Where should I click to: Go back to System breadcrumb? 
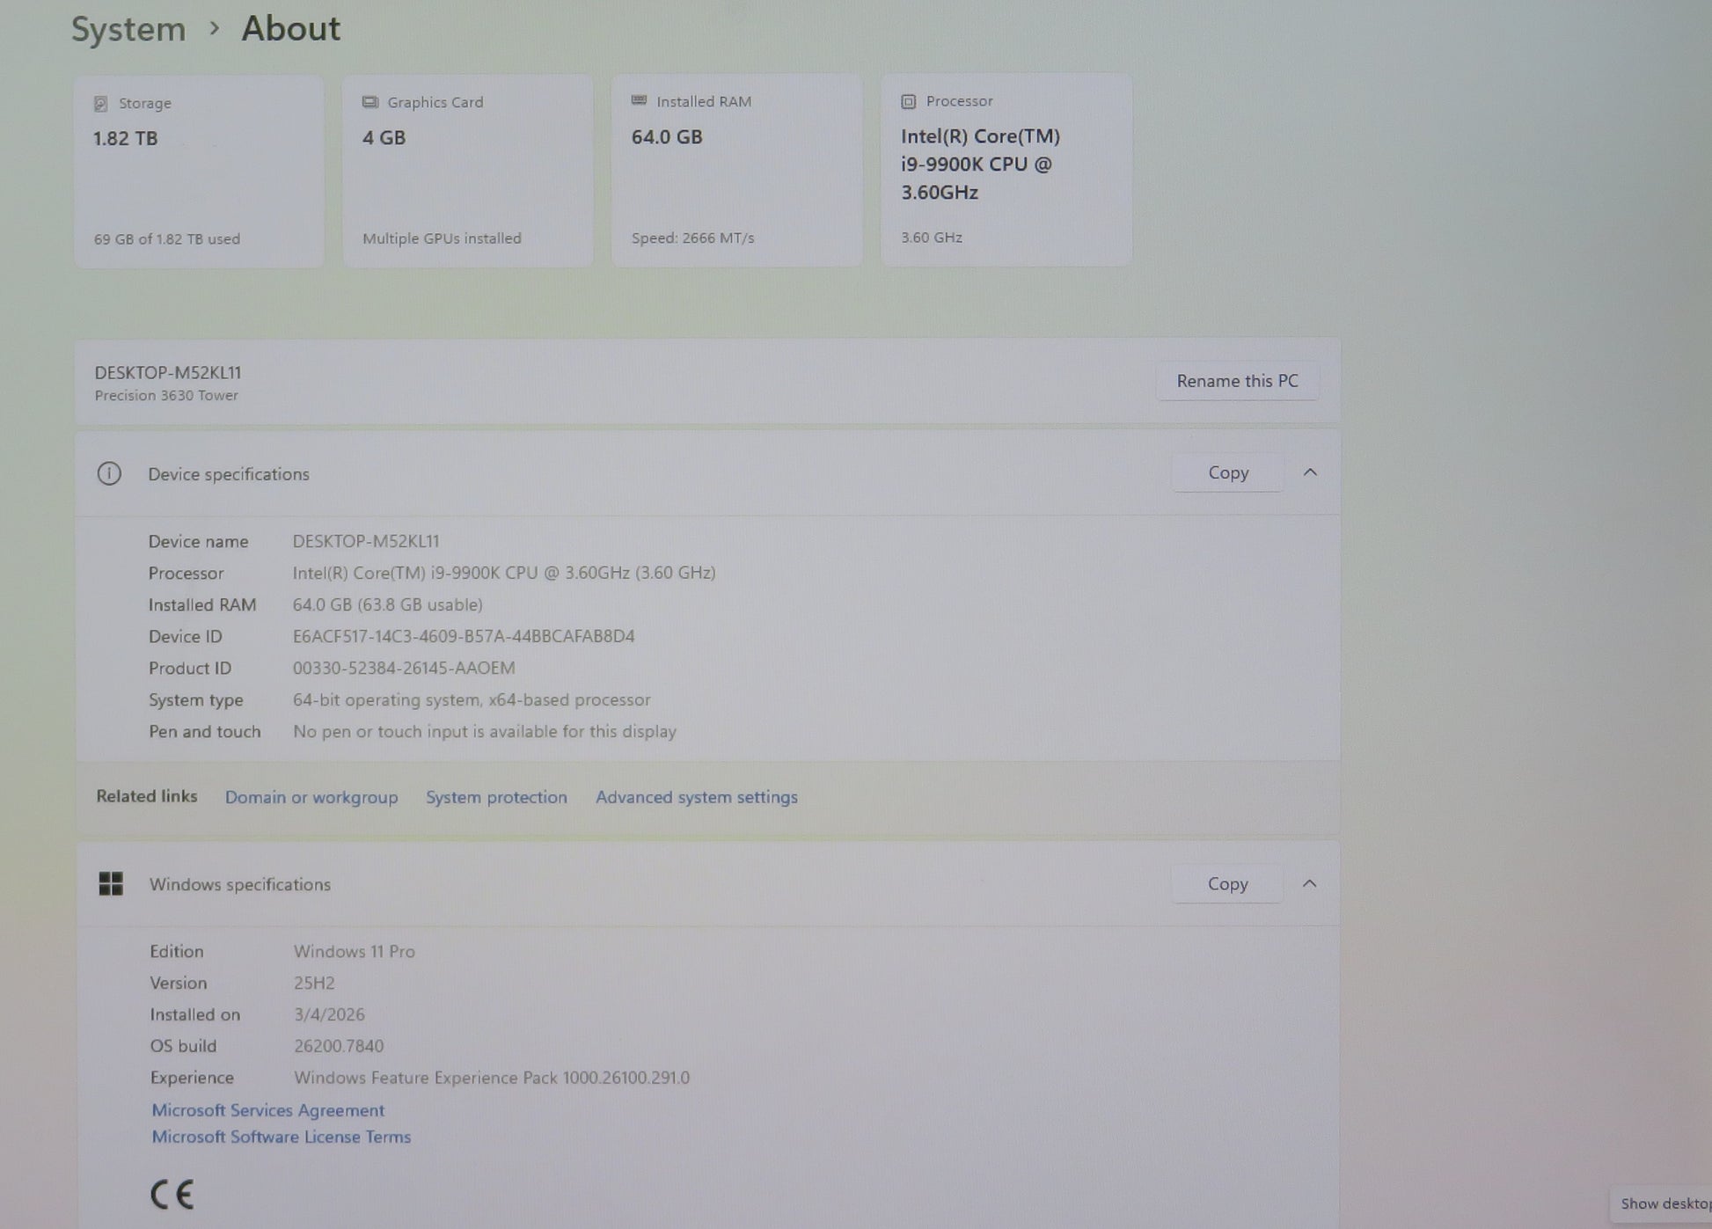[128, 30]
